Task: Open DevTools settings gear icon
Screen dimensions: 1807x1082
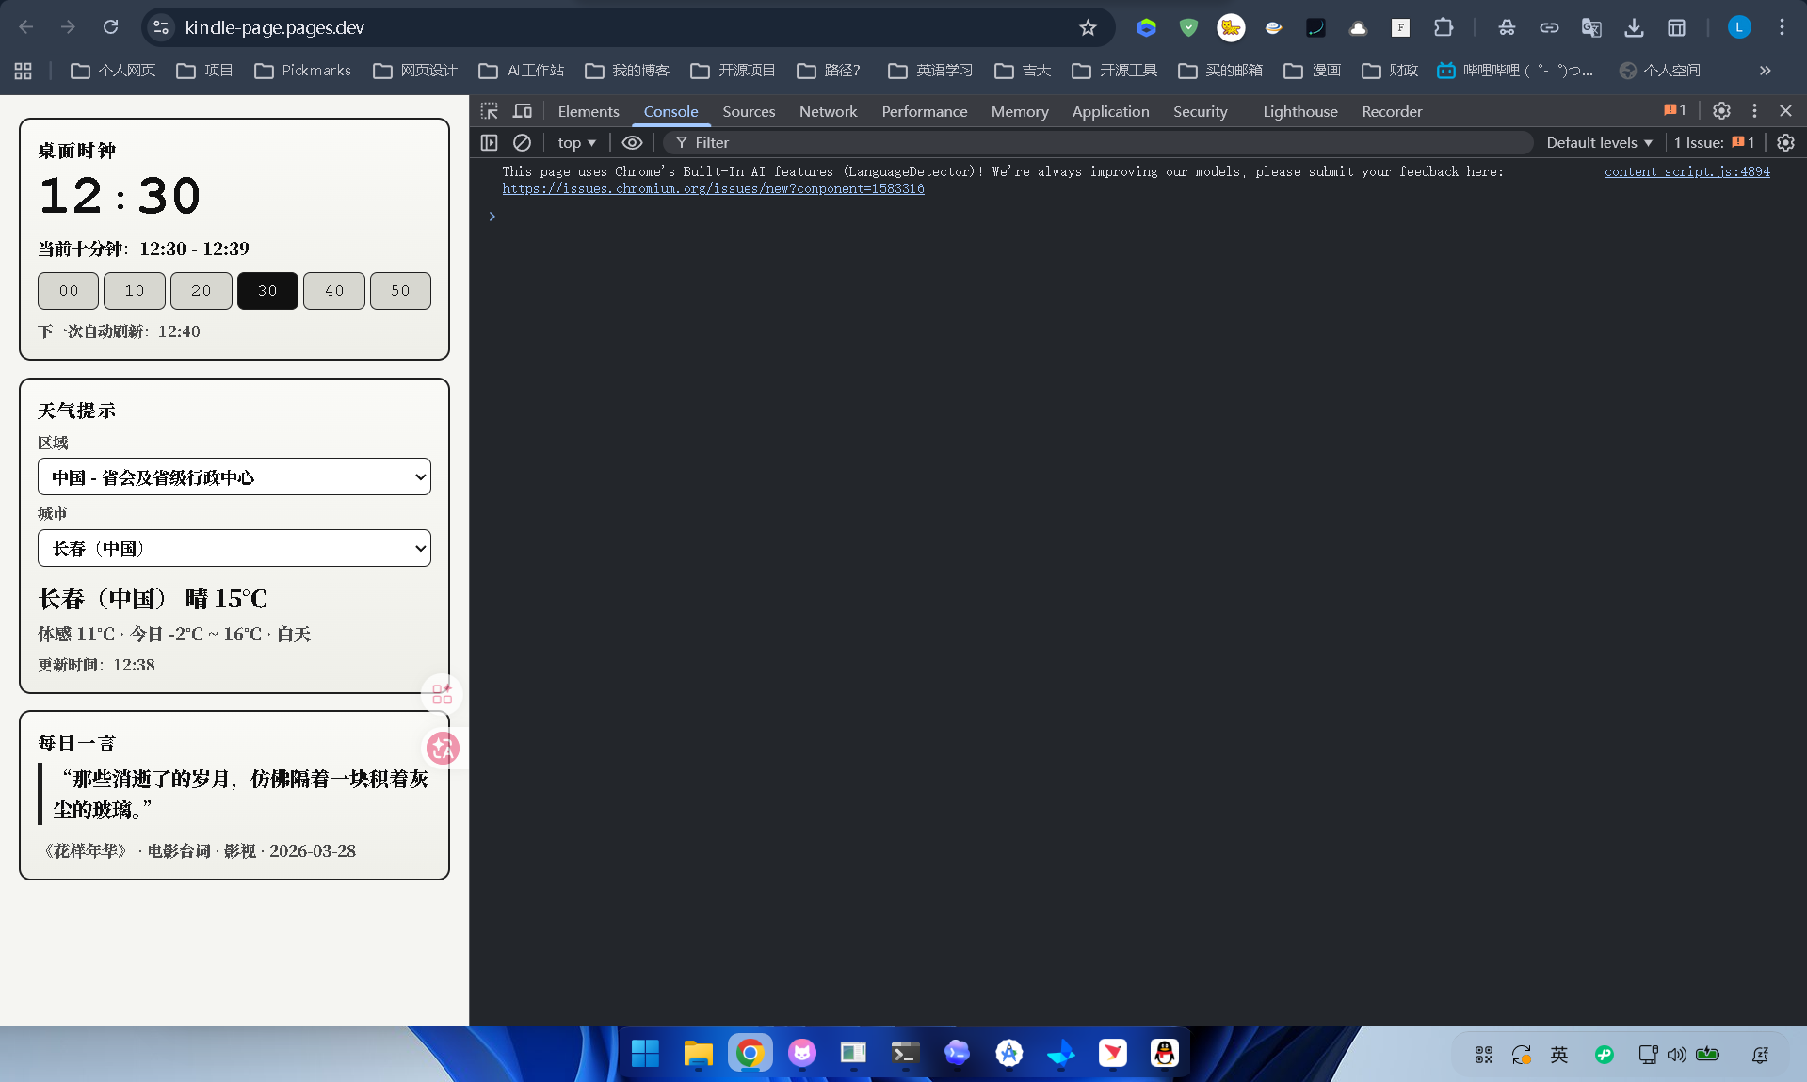Action: [1721, 111]
